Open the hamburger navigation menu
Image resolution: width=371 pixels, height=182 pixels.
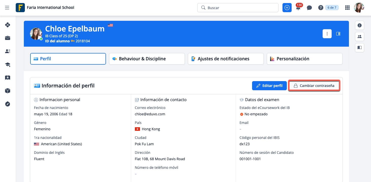pyautogui.click(x=7, y=8)
